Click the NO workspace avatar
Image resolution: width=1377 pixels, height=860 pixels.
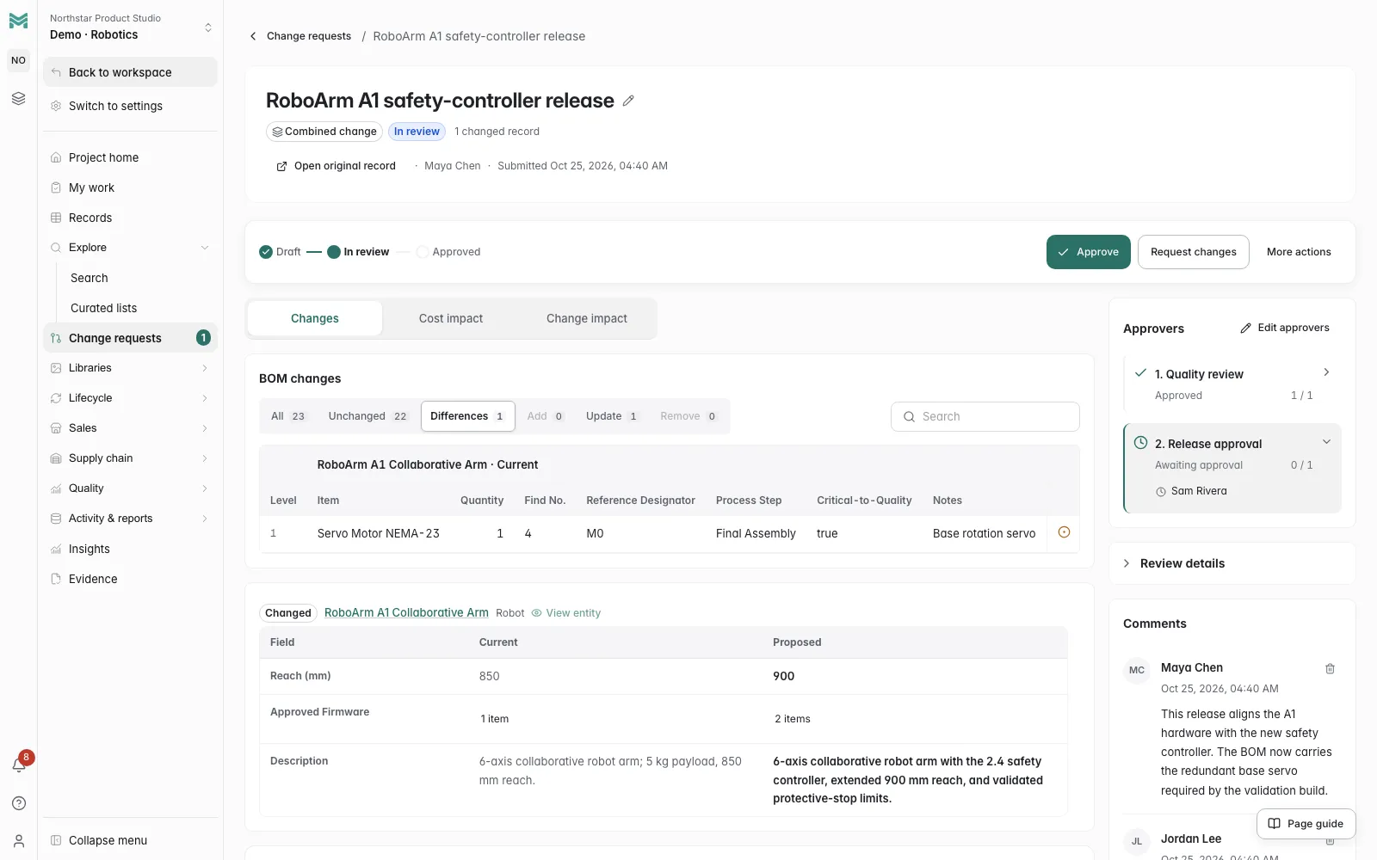[x=18, y=60]
